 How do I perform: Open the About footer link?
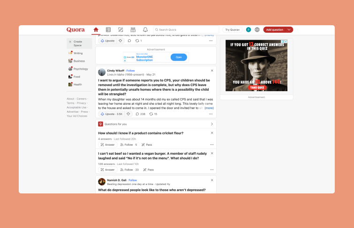click(70, 99)
